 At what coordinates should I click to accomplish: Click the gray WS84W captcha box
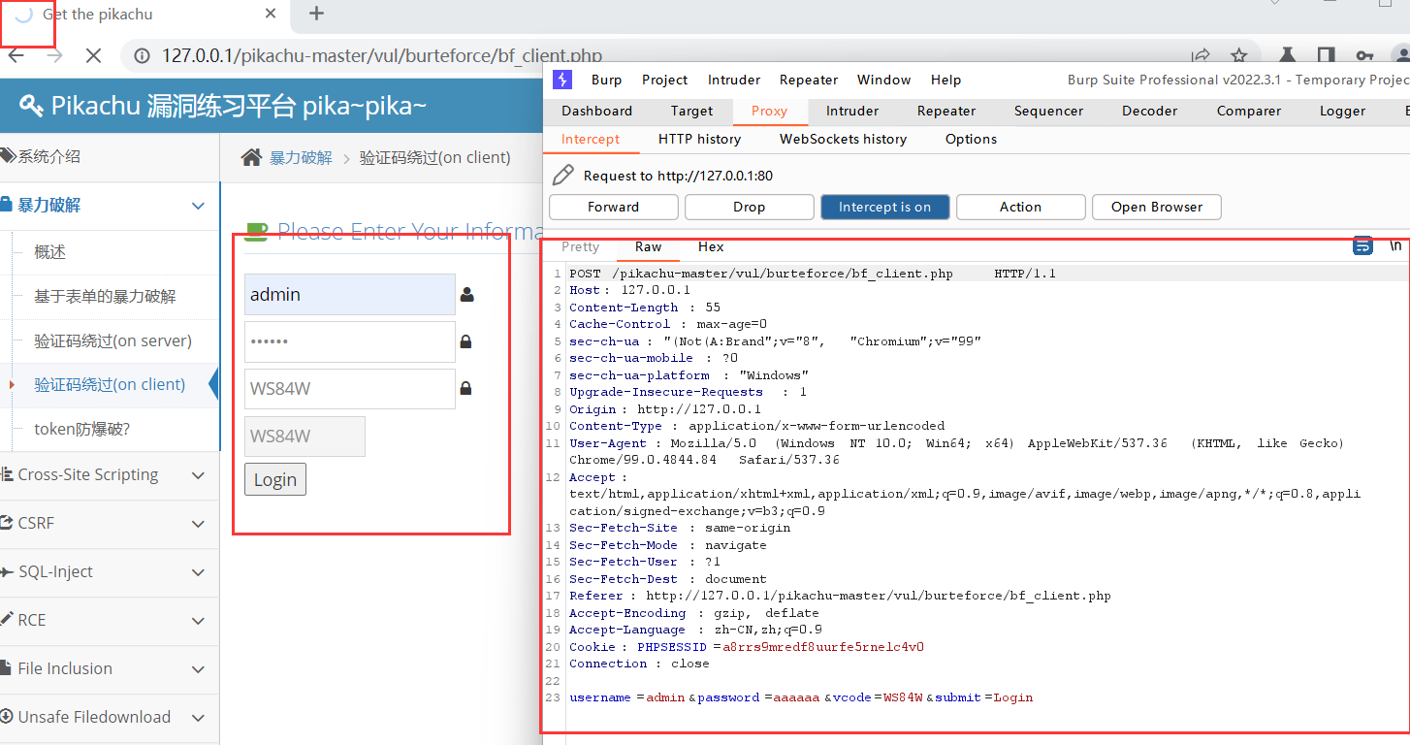(304, 437)
